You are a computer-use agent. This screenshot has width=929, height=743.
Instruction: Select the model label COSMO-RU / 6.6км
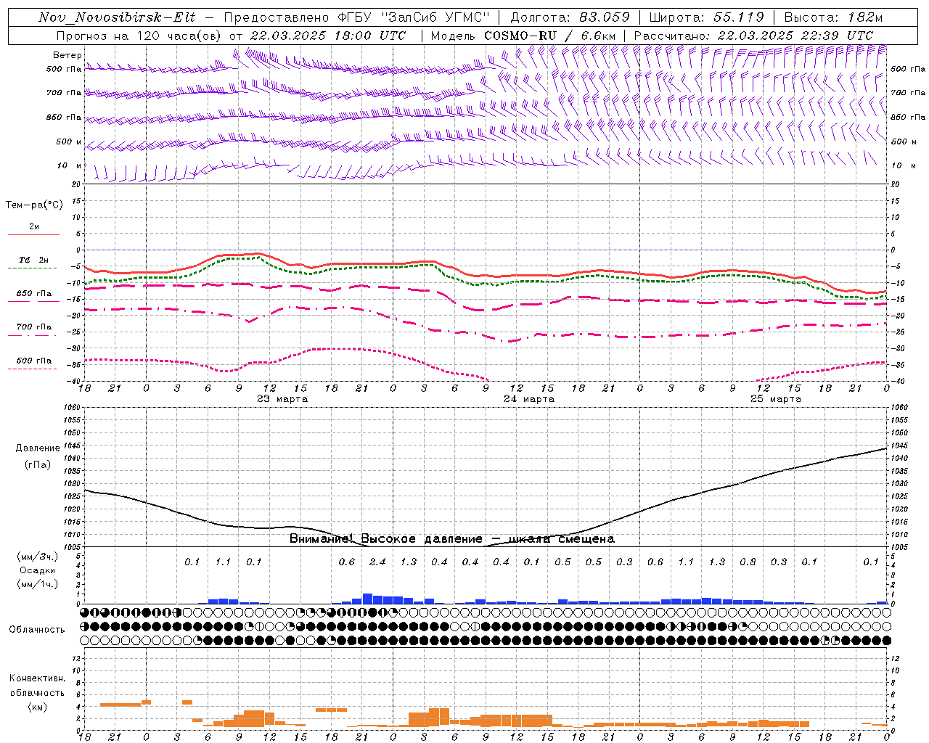click(550, 36)
